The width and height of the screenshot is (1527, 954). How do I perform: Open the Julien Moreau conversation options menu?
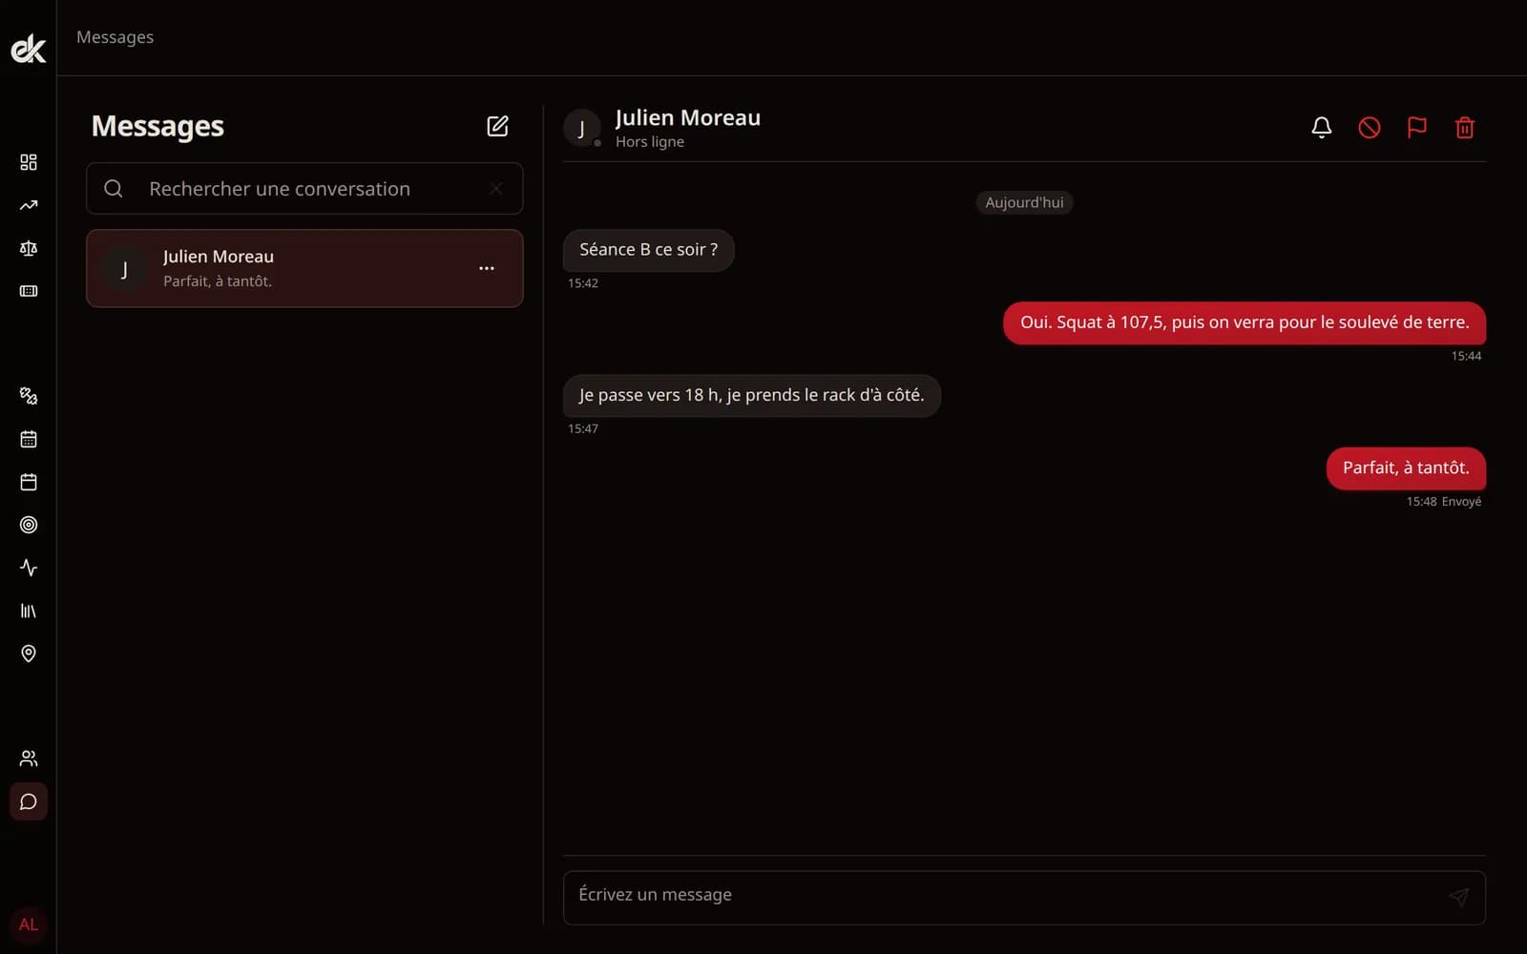[x=487, y=268]
